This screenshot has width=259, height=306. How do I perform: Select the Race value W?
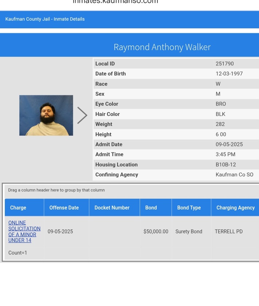(218, 84)
